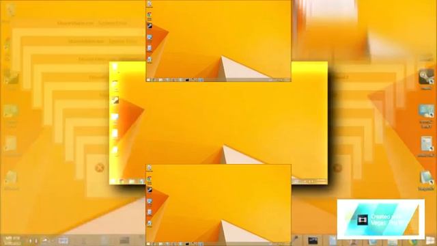Click faded clock in bottom-left taskbar corner
This screenshot has width=437, height=246.
click(13, 241)
